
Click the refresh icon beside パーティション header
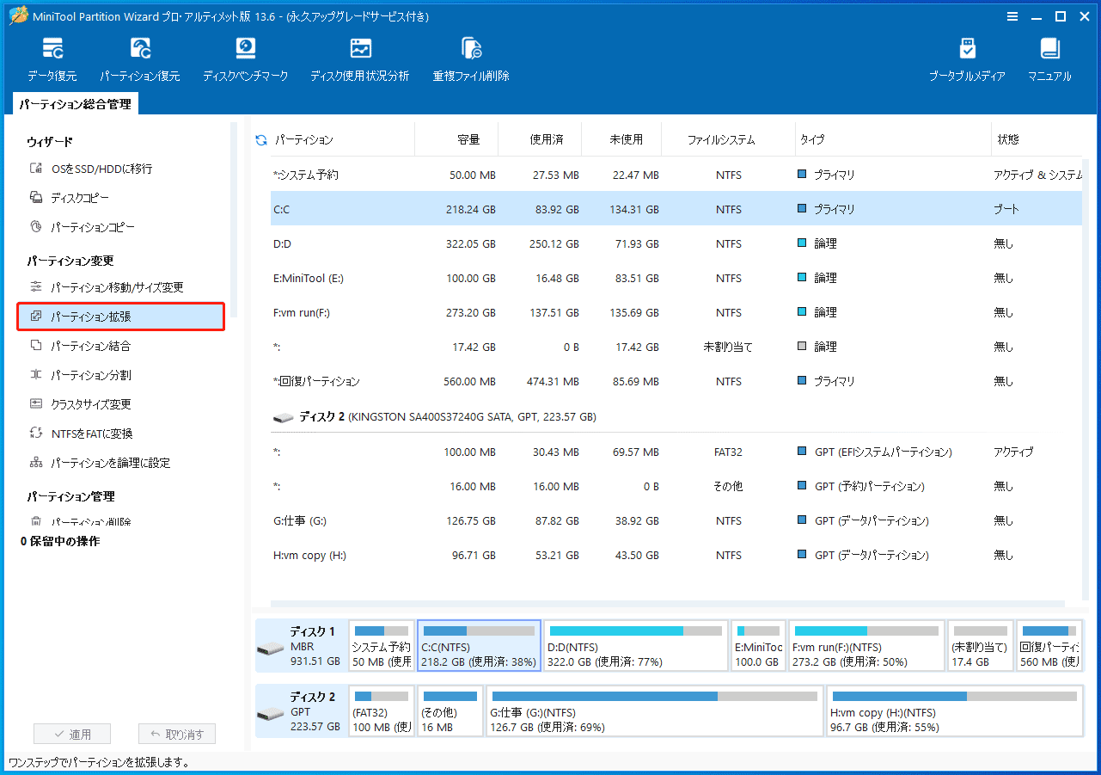click(x=261, y=139)
